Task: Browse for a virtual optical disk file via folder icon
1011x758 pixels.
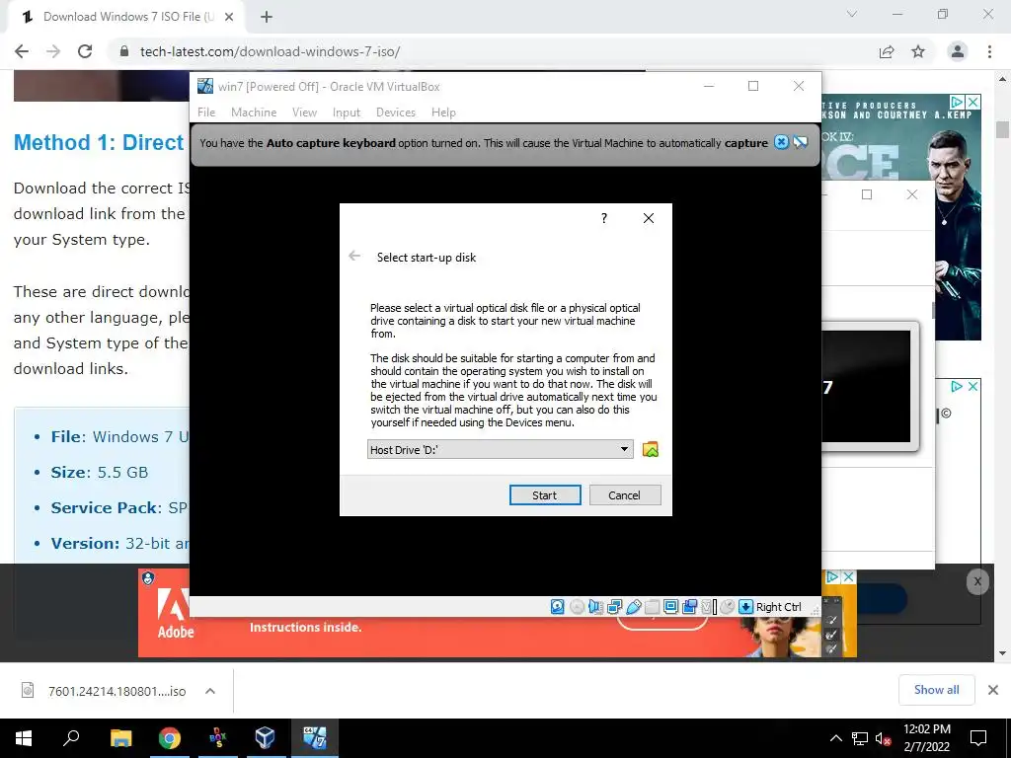Action: pos(650,449)
